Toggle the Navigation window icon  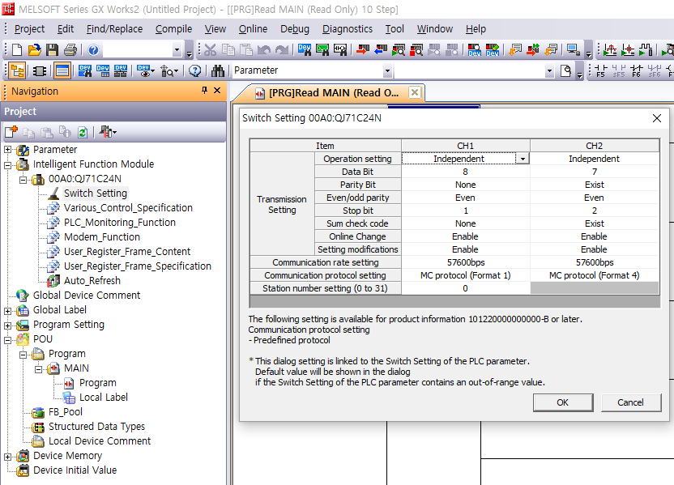click(x=17, y=70)
